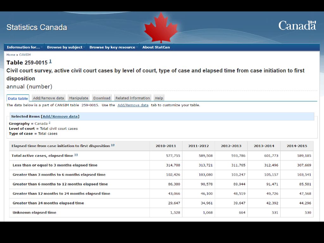Click the value 530 in Unknown row

coord(308,213)
